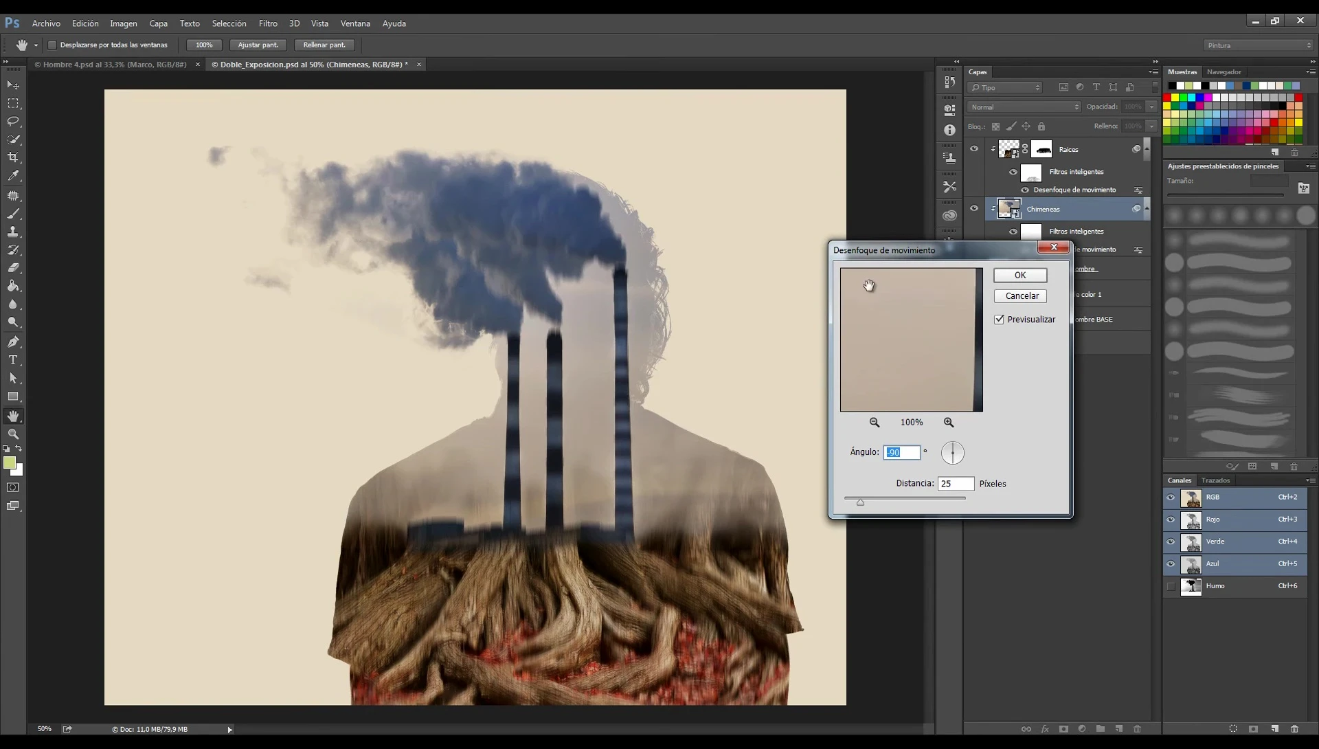This screenshot has height=749, width=1319.
Task: Open the Capa menu
Action: click(159, 23)
